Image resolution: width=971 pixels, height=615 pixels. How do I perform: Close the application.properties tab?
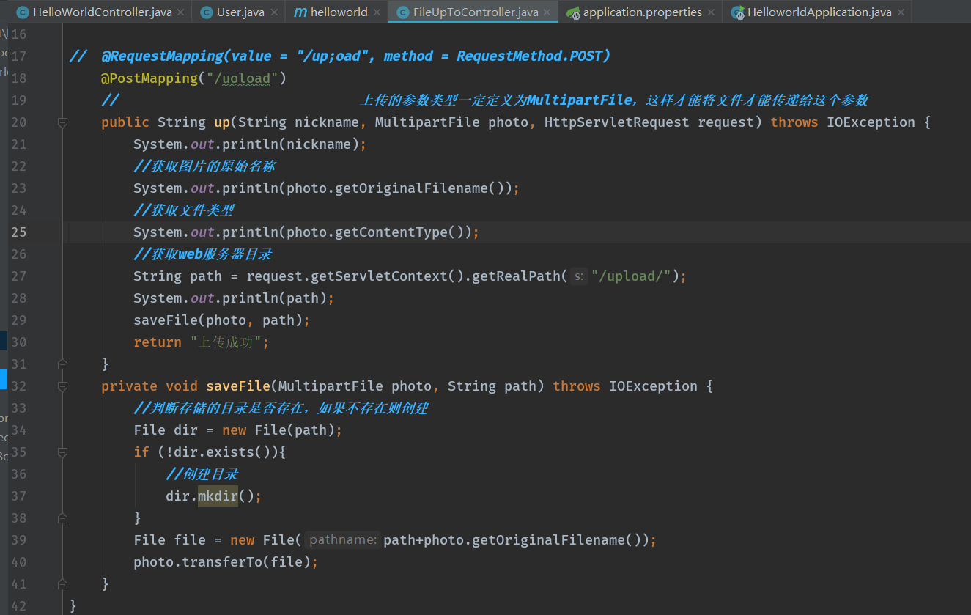pos(712,12)
